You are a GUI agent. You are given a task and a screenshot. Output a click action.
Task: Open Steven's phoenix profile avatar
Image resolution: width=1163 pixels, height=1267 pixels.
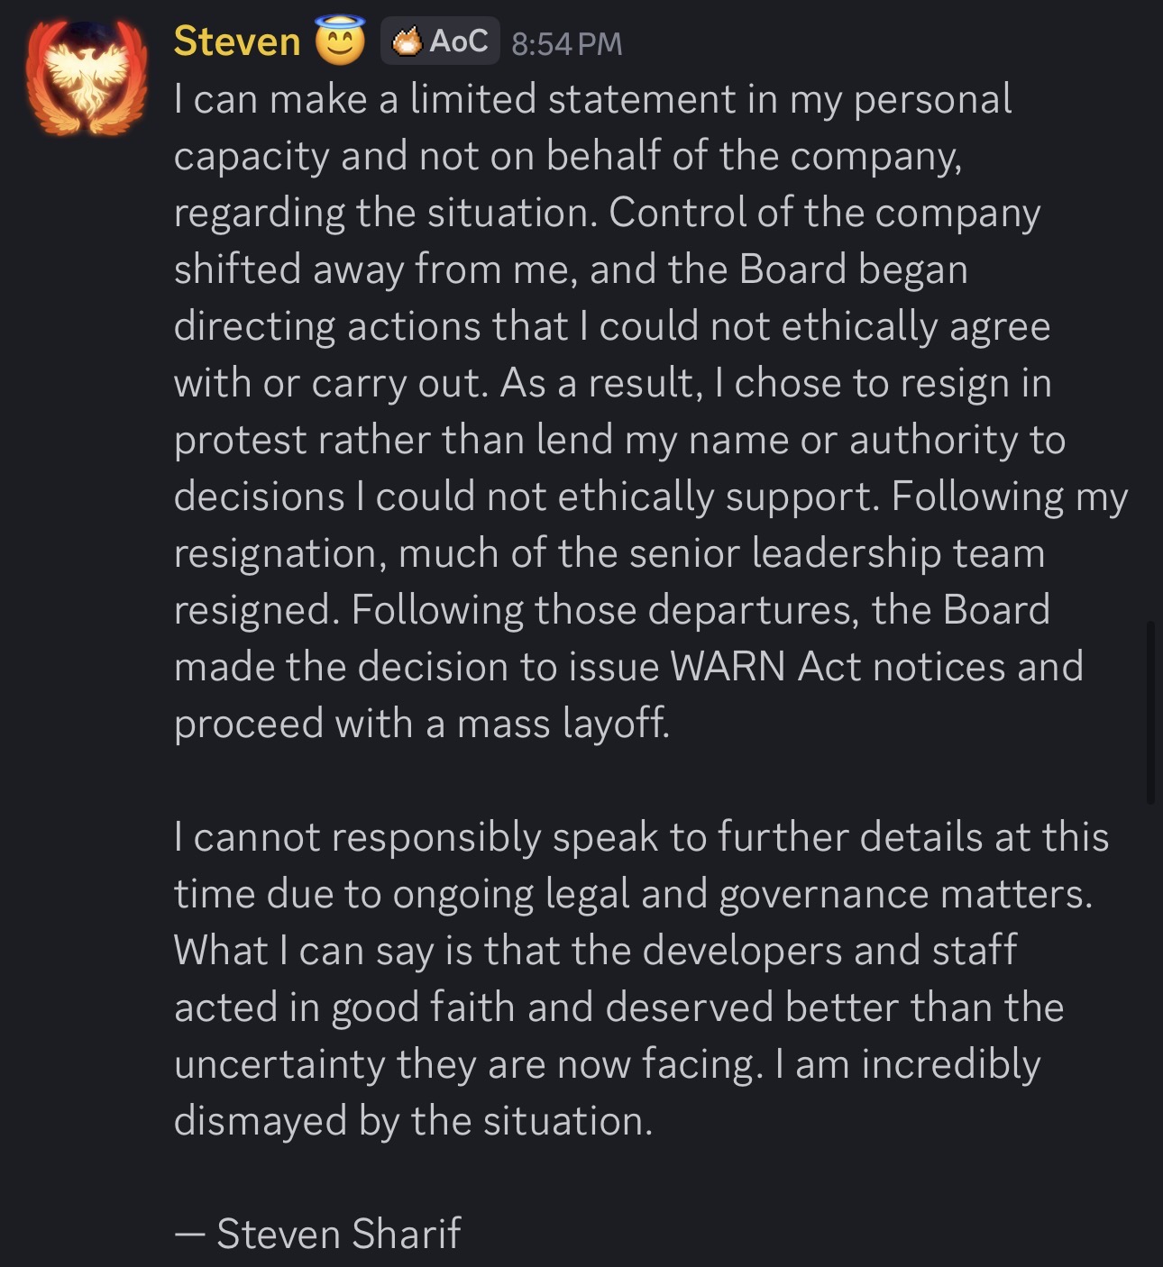pos(88,79)
